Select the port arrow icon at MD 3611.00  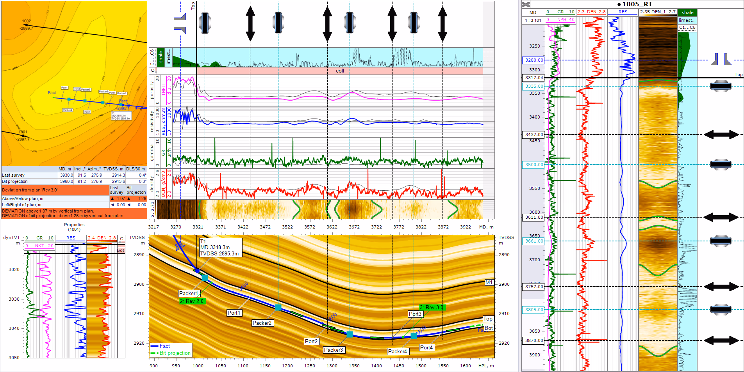coord(721,217)
